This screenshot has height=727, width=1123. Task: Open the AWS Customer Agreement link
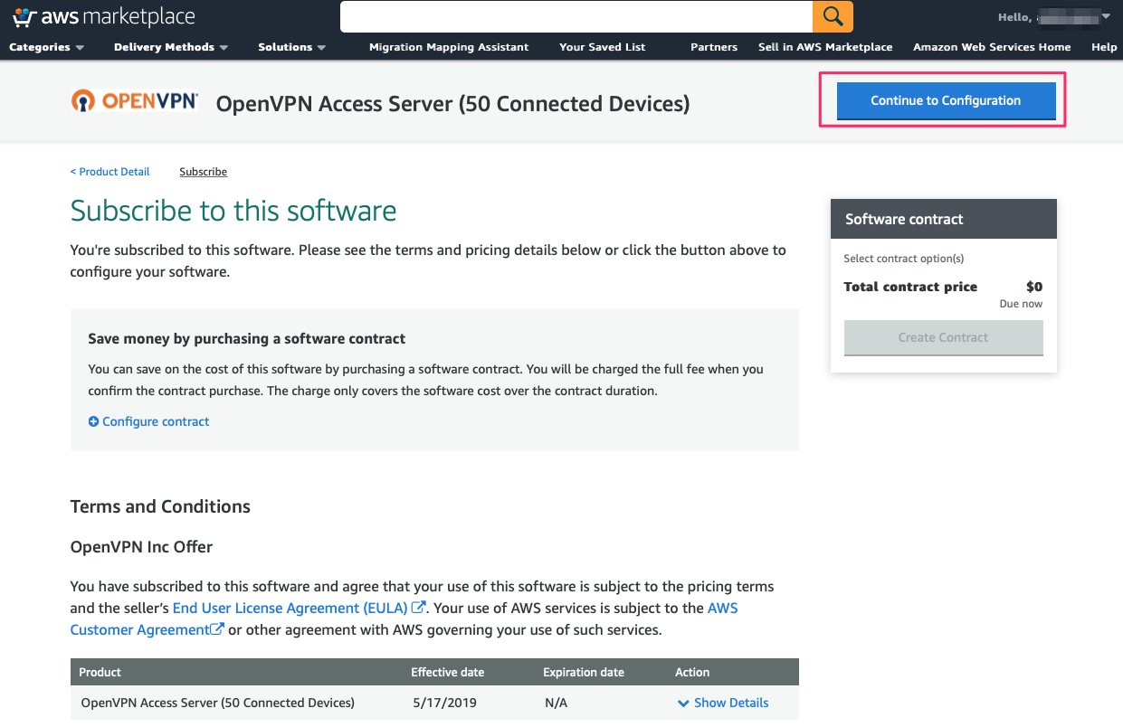click(x=404, y=618)
